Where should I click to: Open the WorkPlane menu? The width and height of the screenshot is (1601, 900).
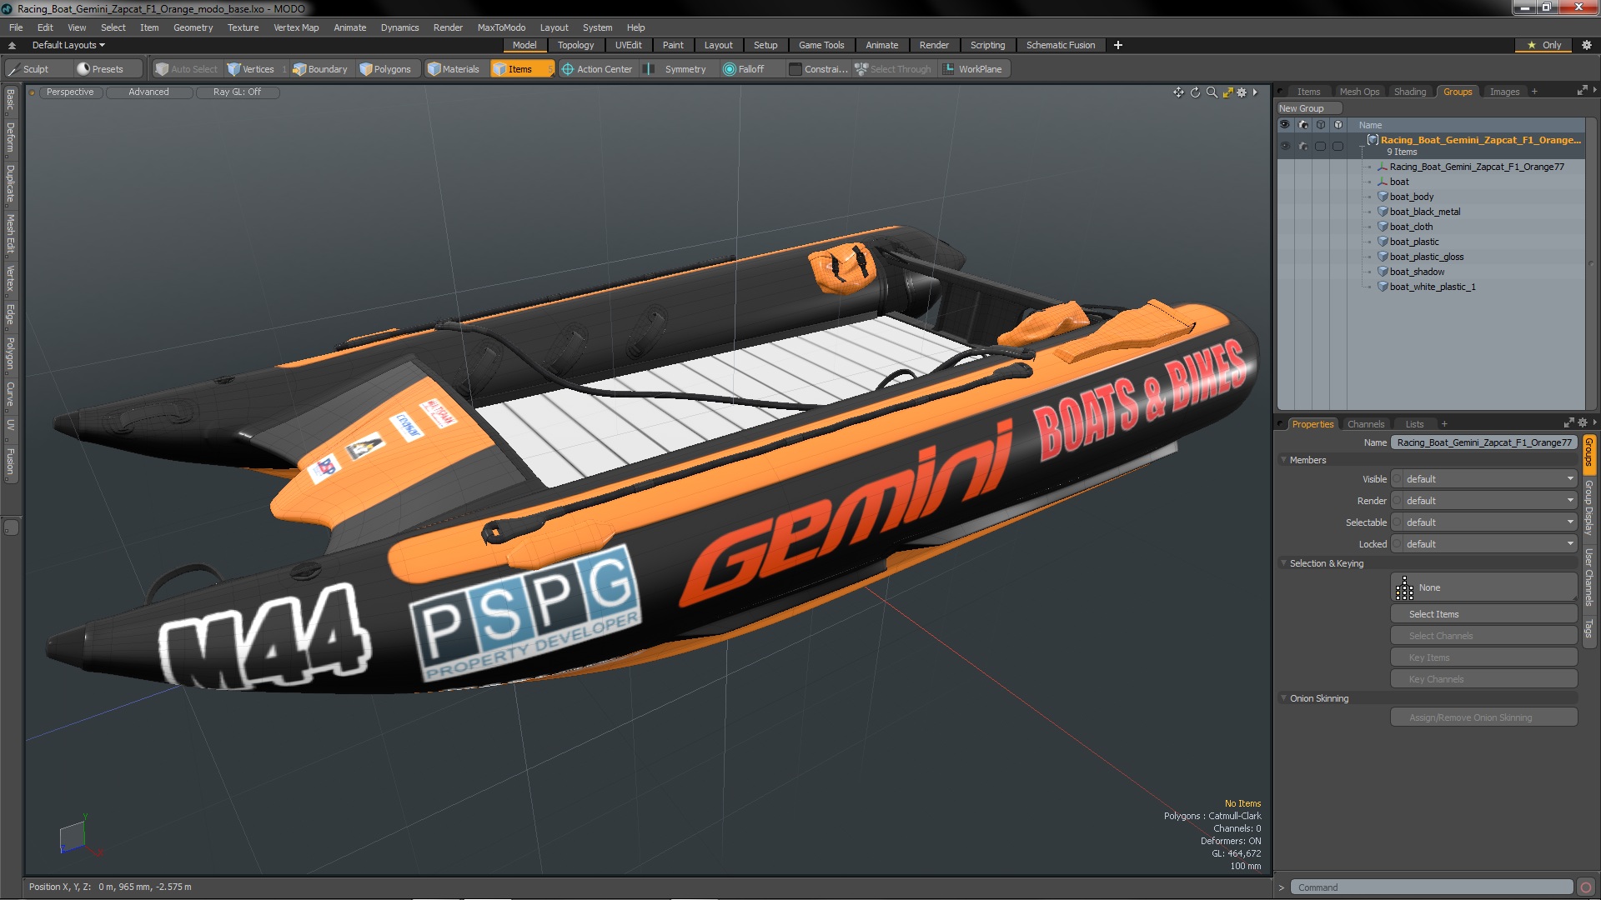(973, 69)
